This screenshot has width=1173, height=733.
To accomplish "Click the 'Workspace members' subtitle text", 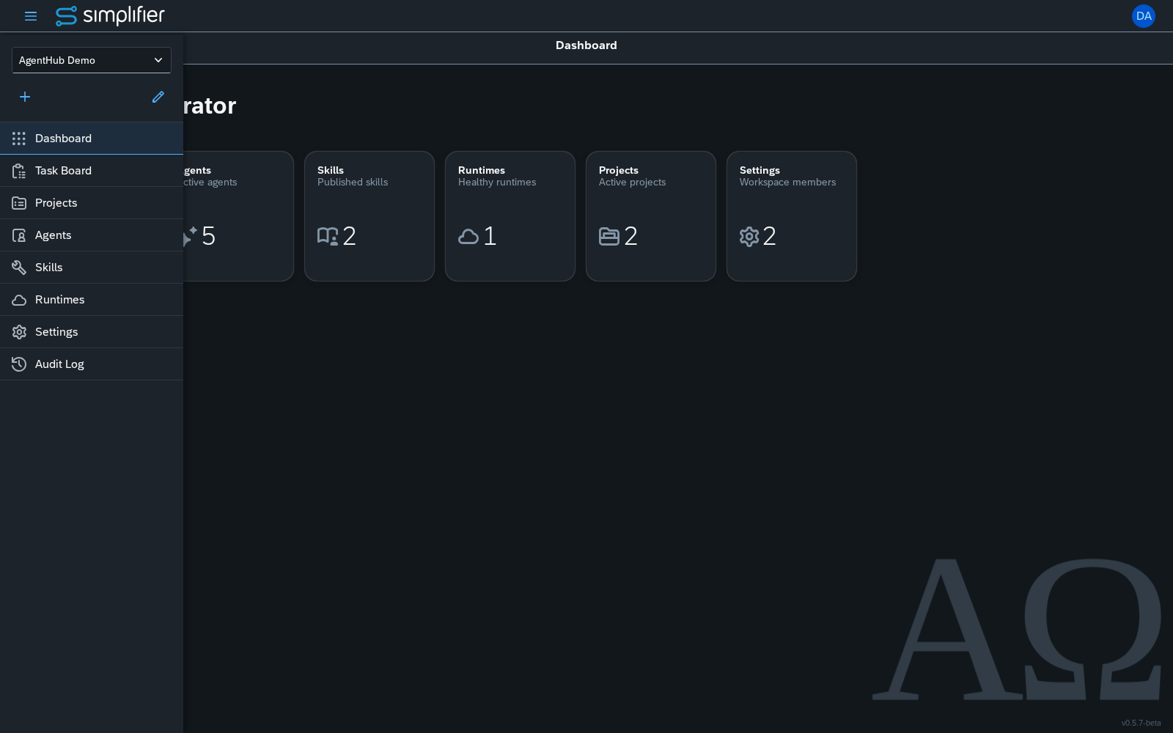I will (x=787, y=183).
